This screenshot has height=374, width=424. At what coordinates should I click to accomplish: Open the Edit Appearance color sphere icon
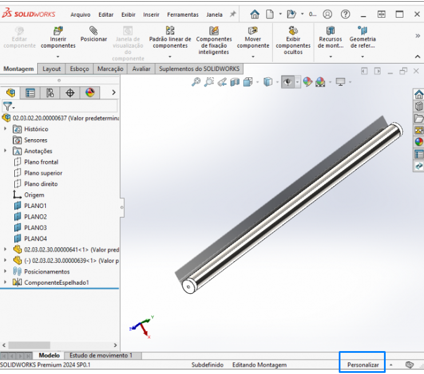[307, 82]
